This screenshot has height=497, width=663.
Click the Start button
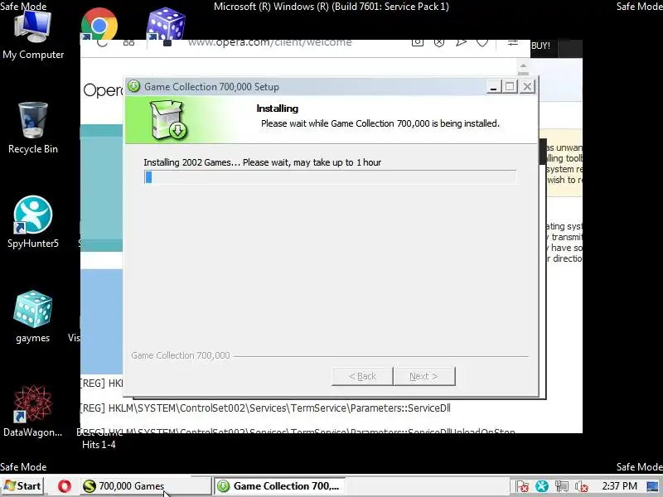tap(22, 486)
